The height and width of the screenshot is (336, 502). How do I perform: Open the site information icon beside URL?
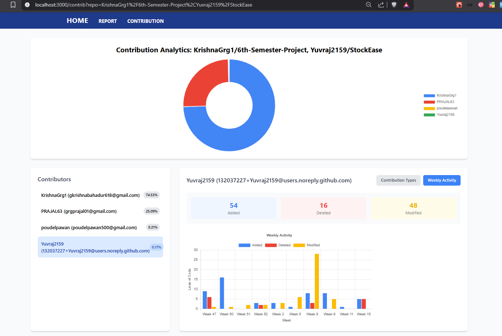pos(27,5)
